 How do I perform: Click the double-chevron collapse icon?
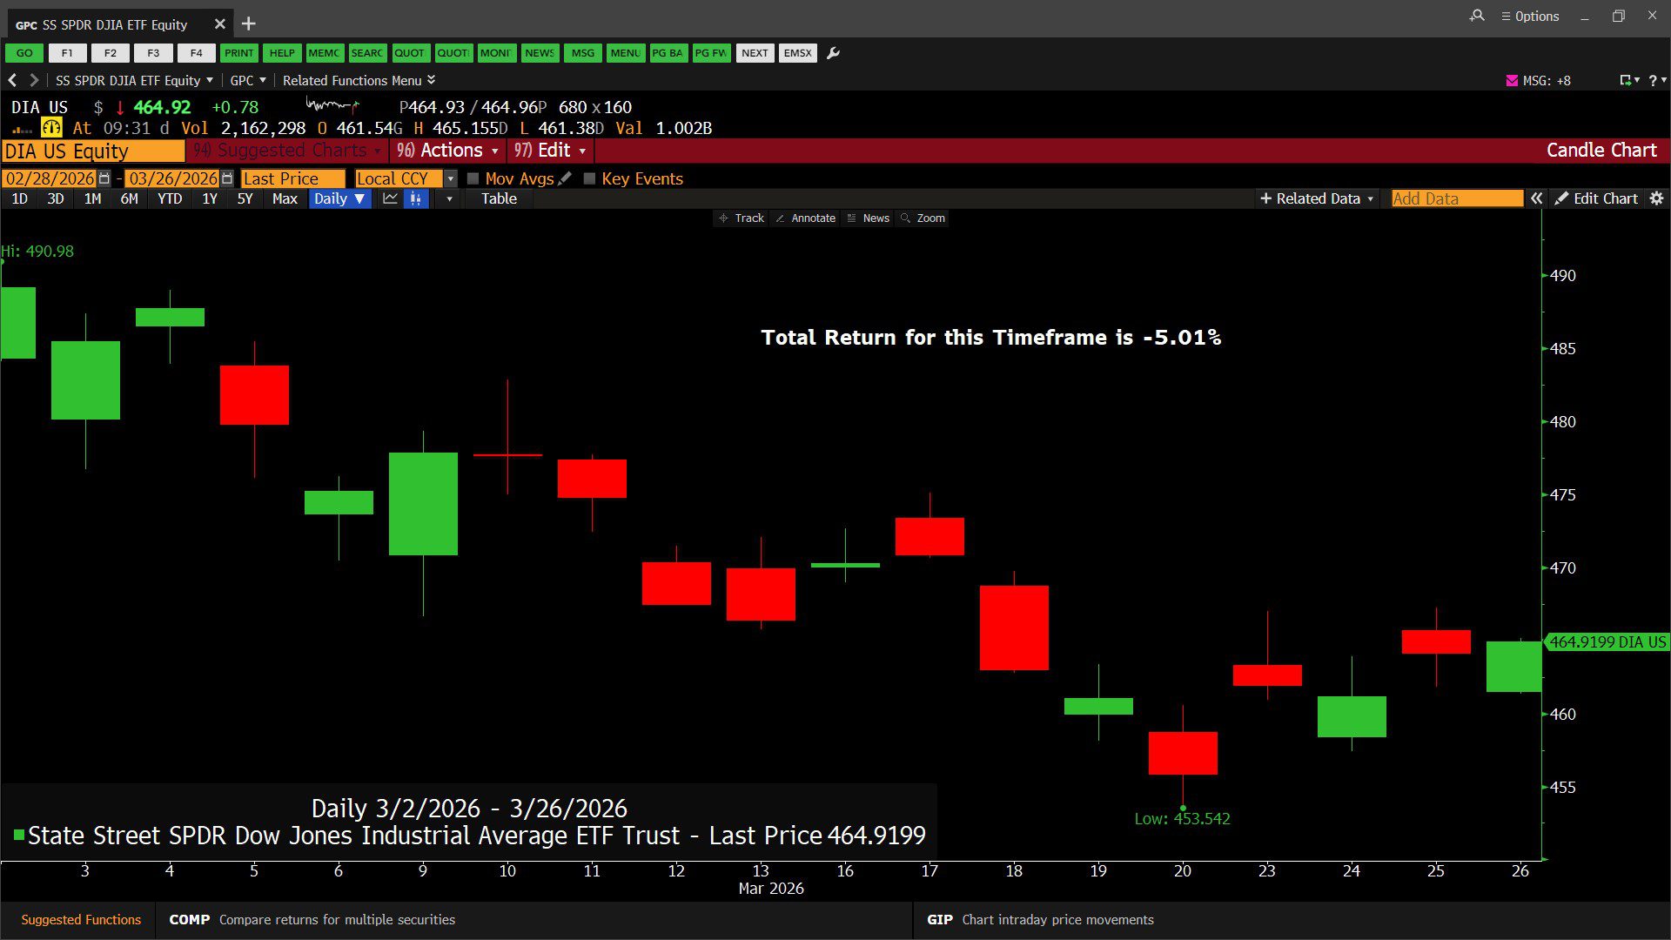coord(1537,198)
